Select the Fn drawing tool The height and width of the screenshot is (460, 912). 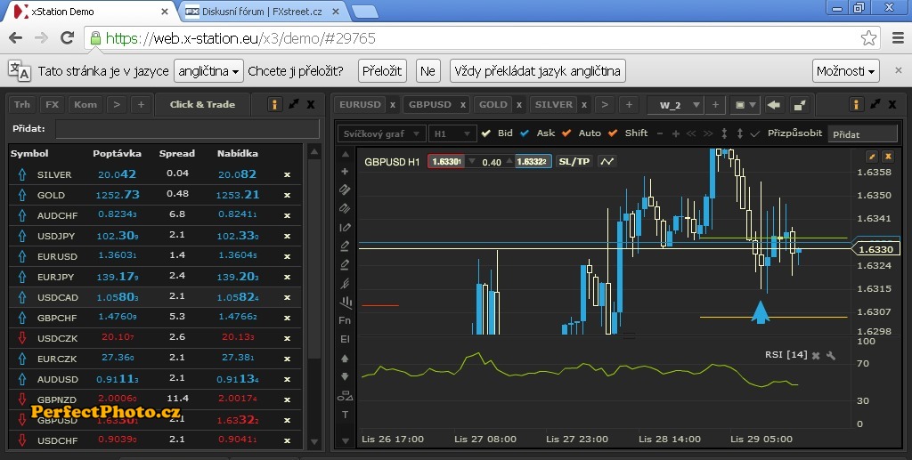pyautogui.click(x=345, y=320)
